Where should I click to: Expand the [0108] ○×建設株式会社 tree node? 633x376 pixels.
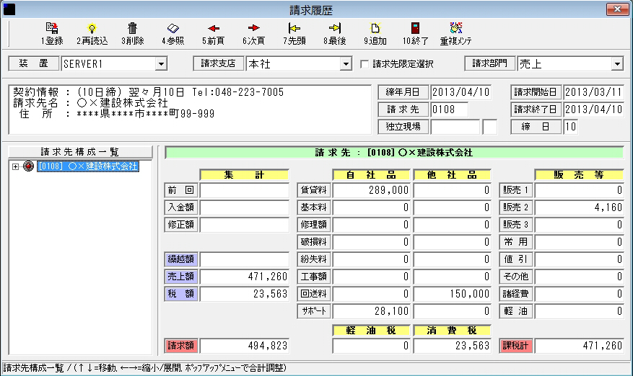(16, 166)
